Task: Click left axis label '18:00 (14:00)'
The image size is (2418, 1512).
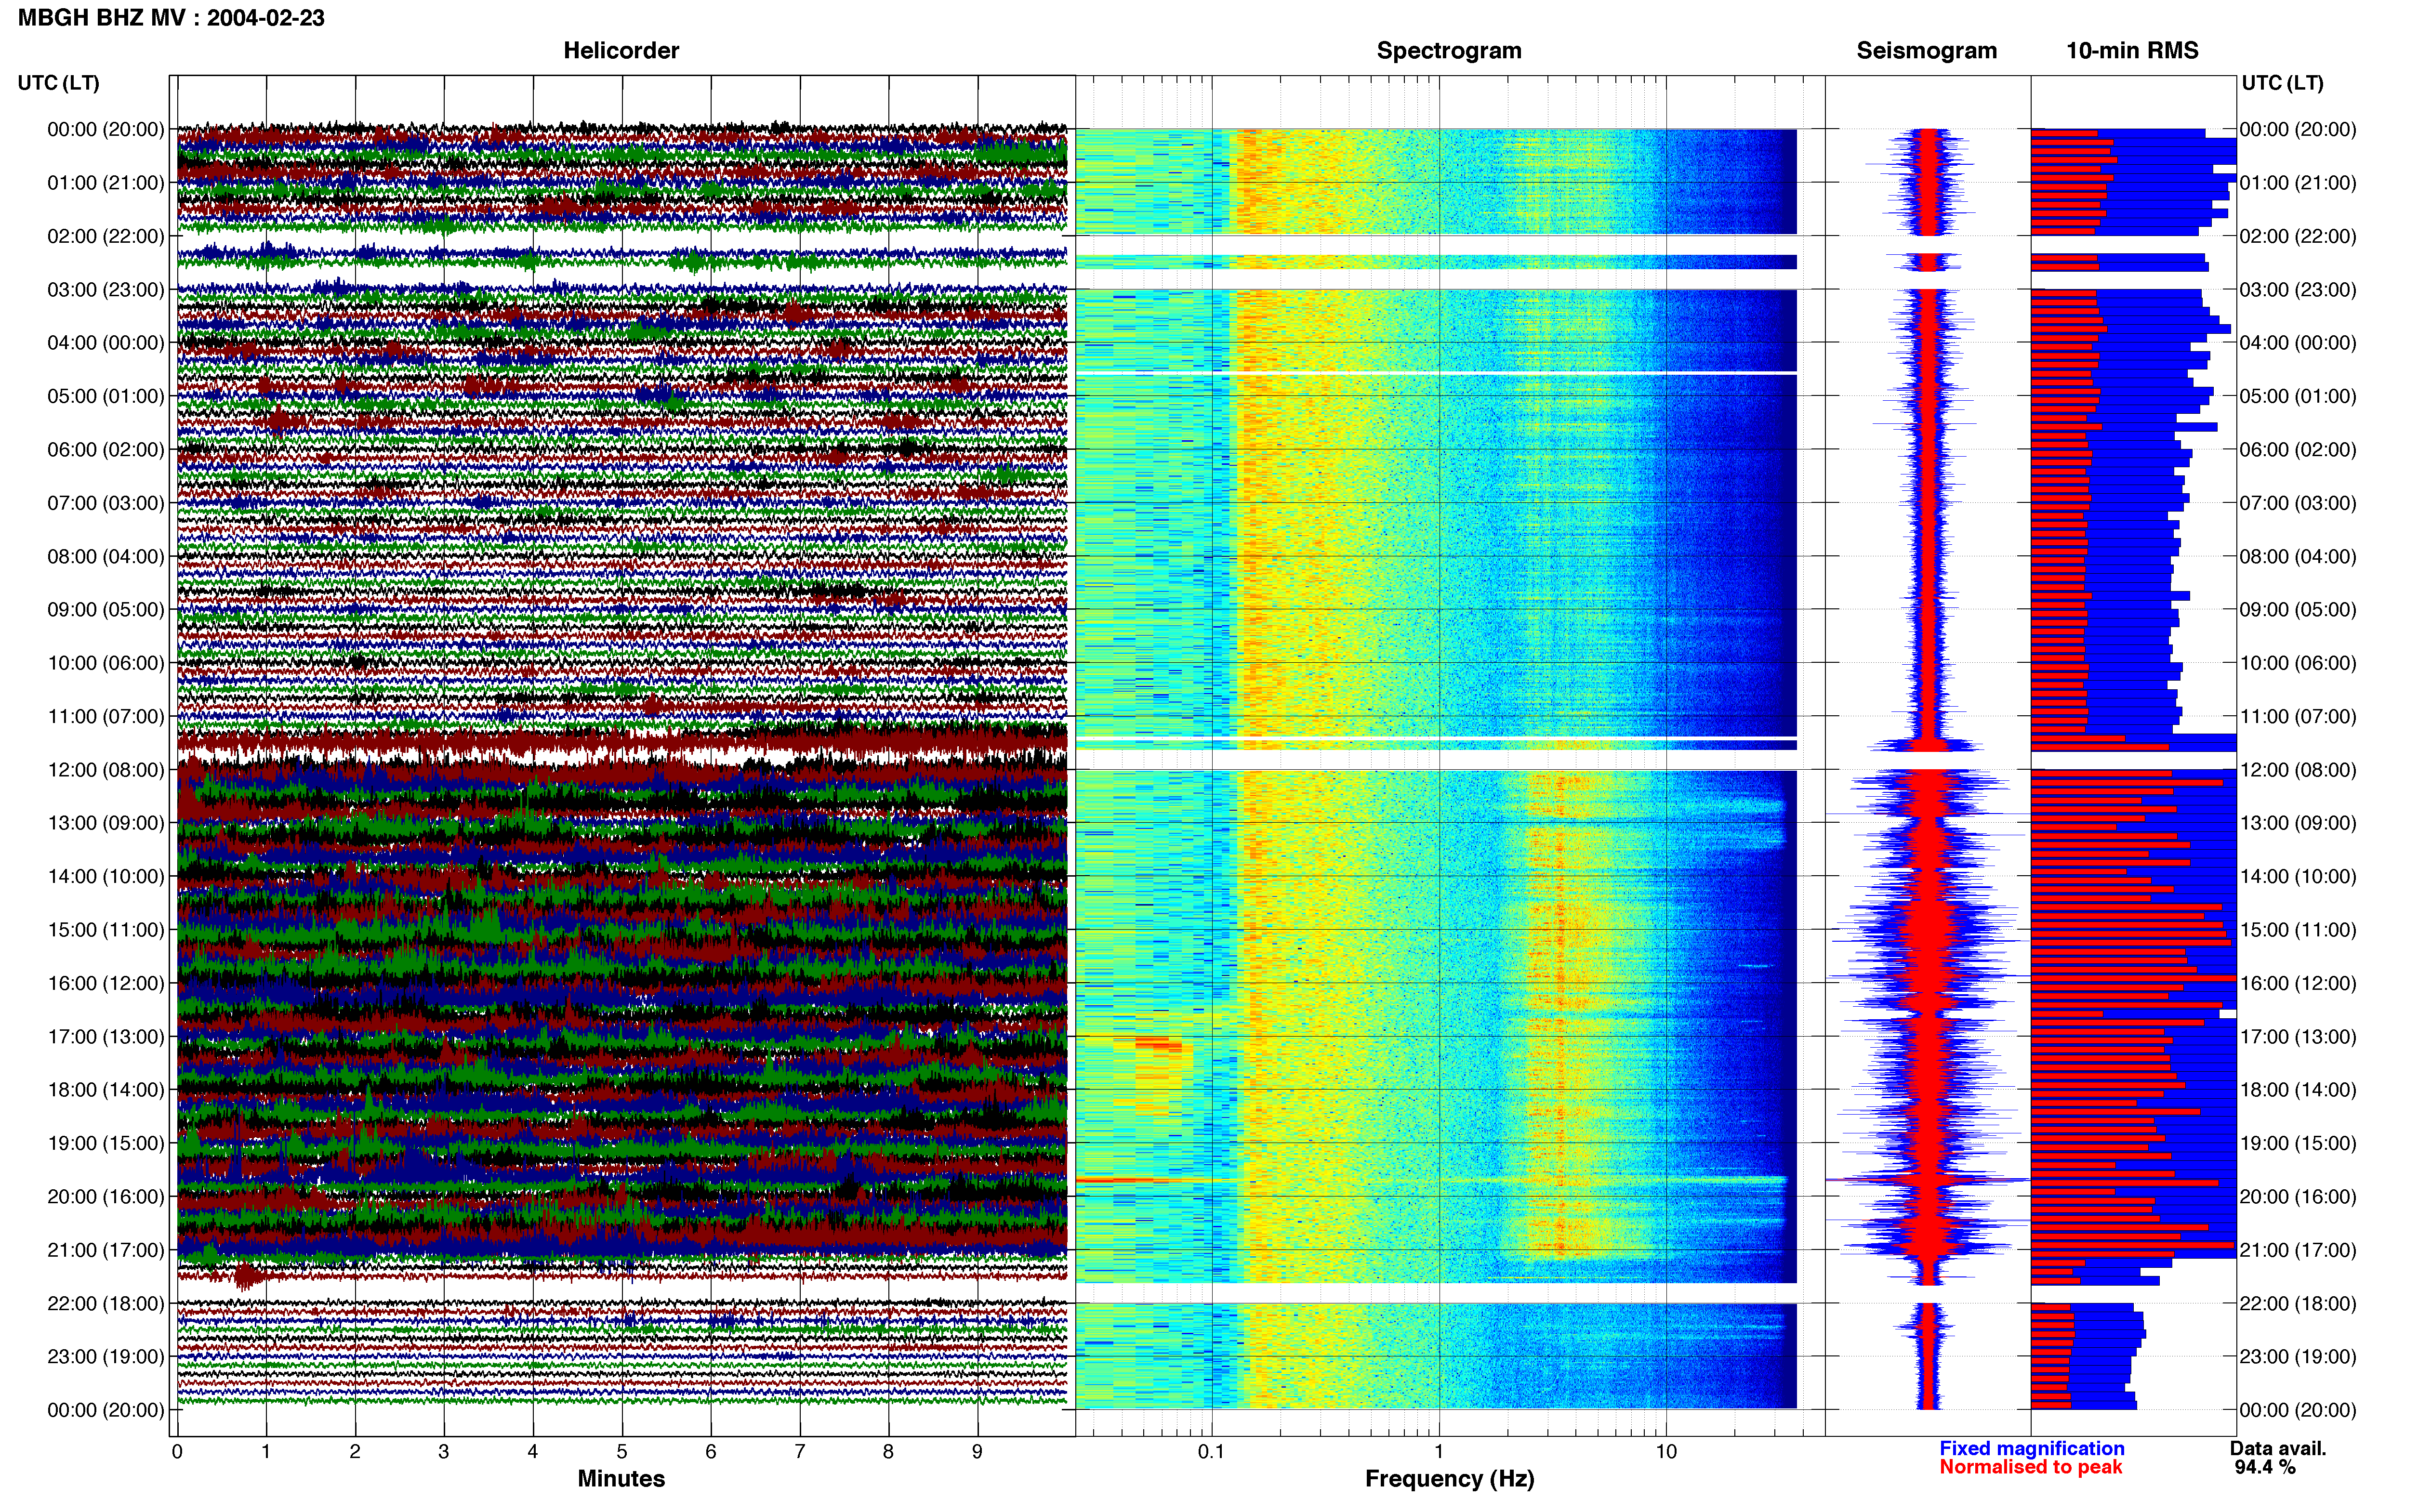Action: (106, 1089)
